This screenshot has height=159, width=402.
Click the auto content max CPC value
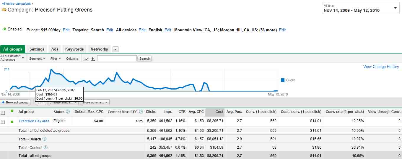139,121
